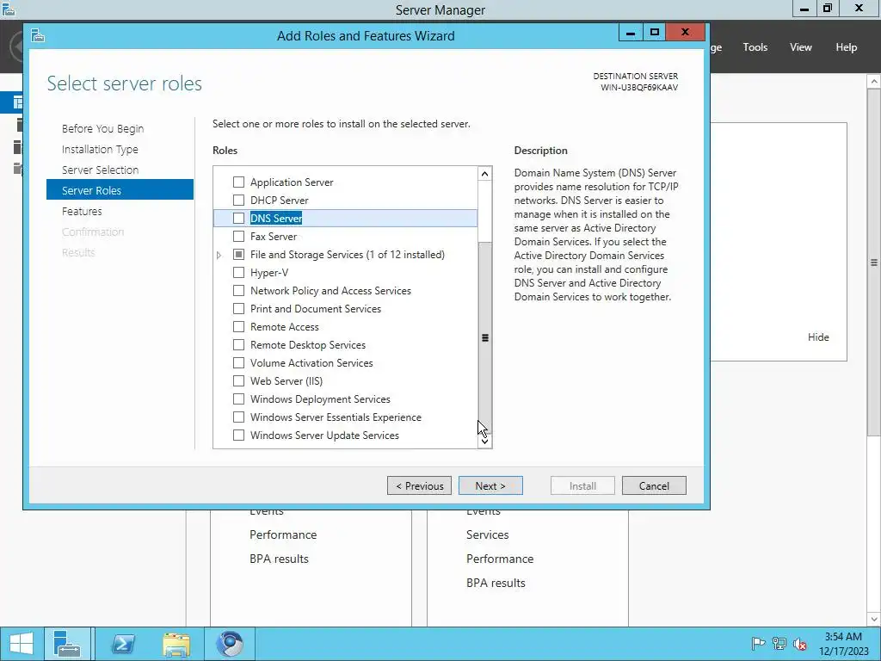881x661 pixels.
Task: Check the Hyper-V role
Action: tap(239, 273)
